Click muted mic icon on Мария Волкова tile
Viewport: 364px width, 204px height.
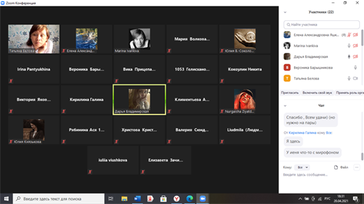tap(169, 50)
